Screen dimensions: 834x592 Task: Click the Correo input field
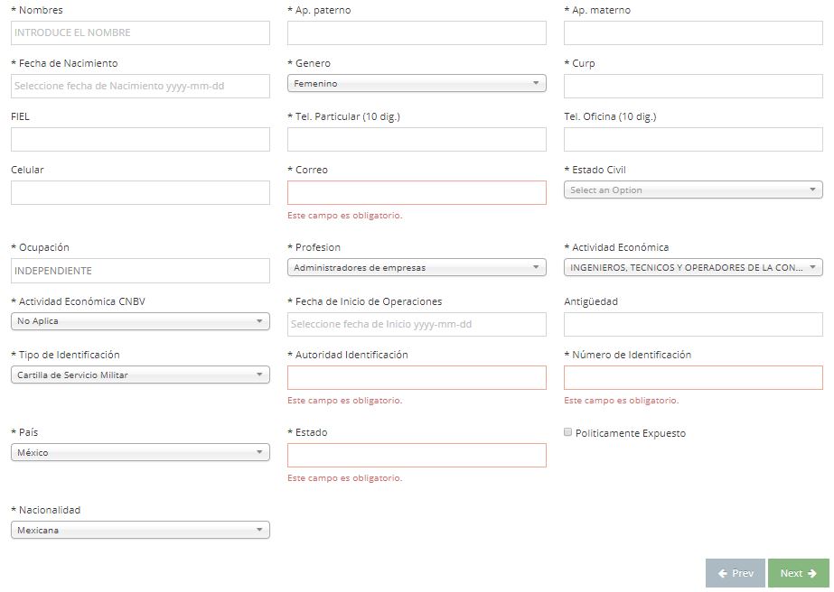(x=417, y=193)
